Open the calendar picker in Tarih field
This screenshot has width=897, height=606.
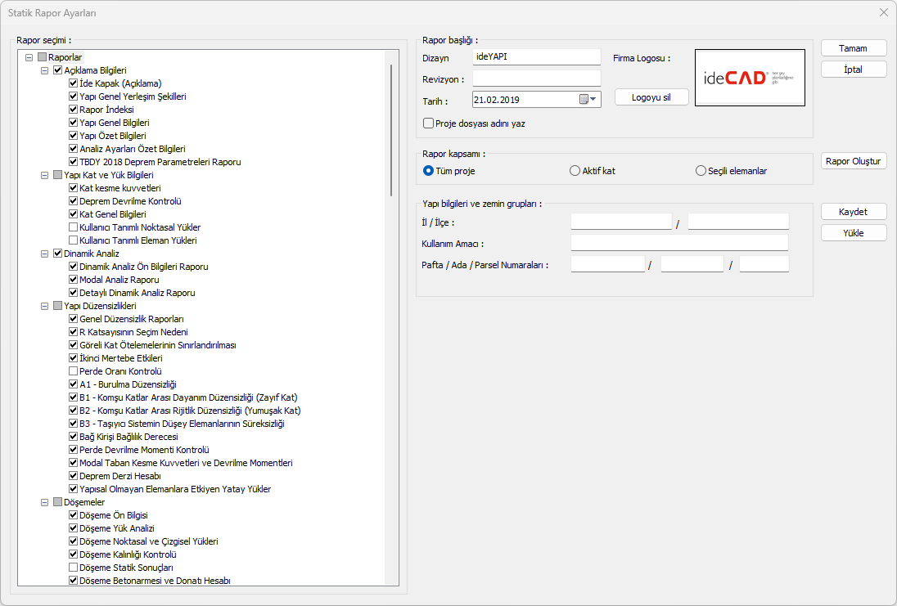point(589,99)
